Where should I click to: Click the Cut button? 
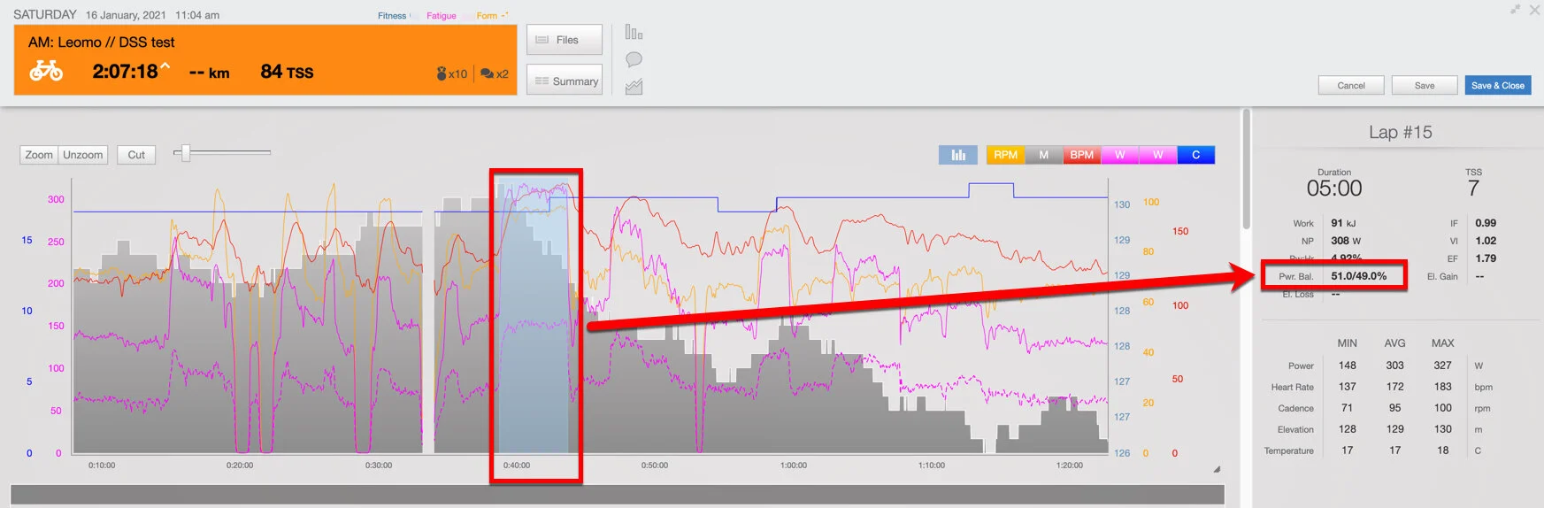[x=136, y=155]
